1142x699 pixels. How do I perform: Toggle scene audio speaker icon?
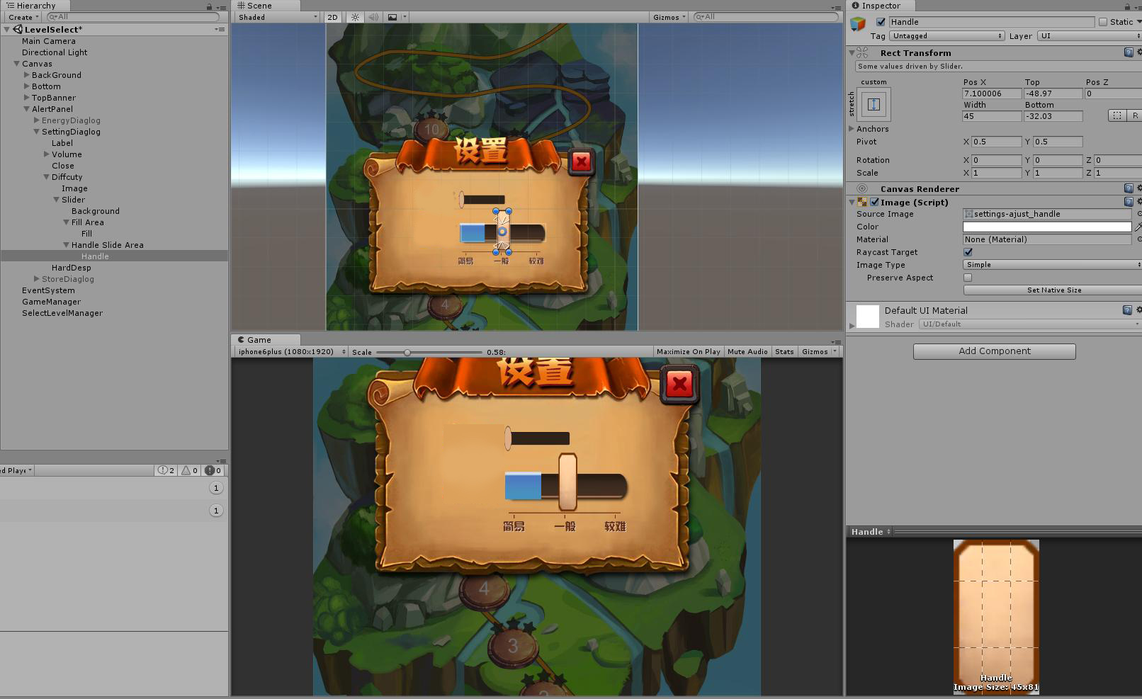[373, 17]
